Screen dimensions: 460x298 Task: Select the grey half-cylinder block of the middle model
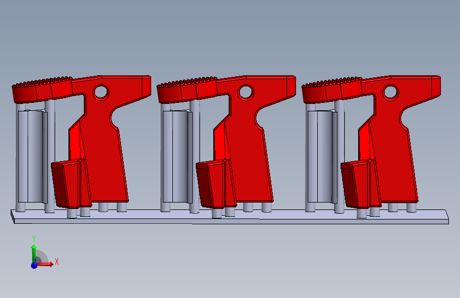pyautogui.click(x=178, y=156)
